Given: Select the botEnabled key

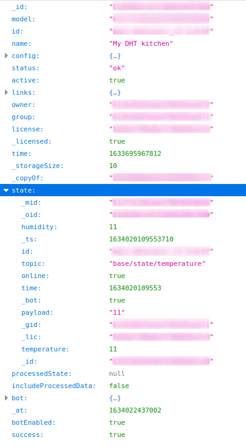Looking at the screenshot, I should pyautogui.click(x=33, y=422).
